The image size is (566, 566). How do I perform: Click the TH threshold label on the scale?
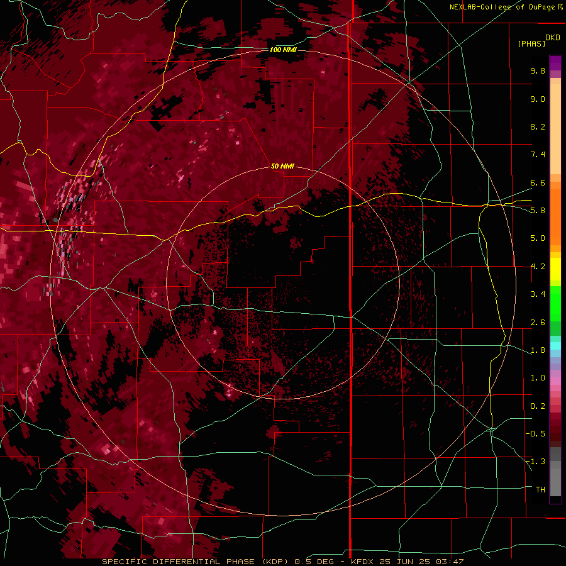click(x=540, y=490)
